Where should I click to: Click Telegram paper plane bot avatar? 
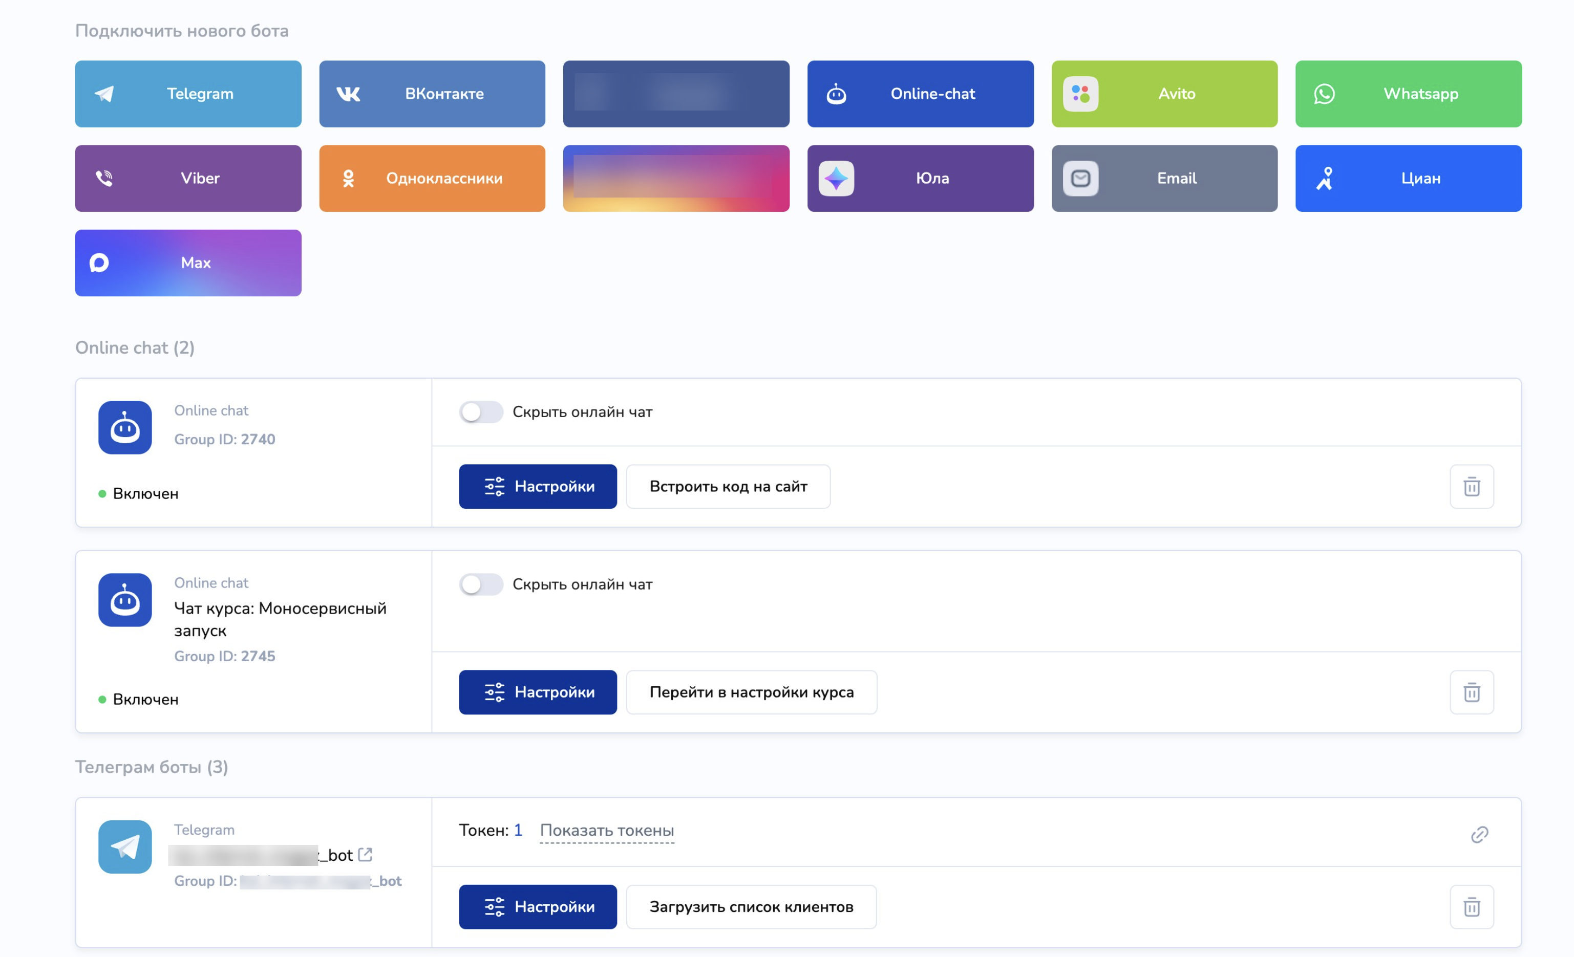(x=124, y=846)
